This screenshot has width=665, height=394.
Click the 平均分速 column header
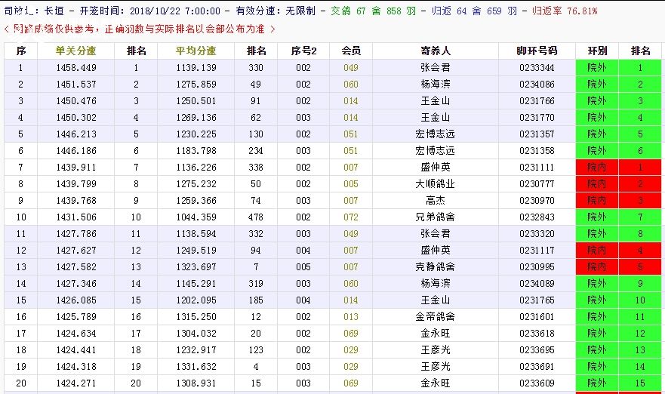pyautogui.click(x=195, y=51)
